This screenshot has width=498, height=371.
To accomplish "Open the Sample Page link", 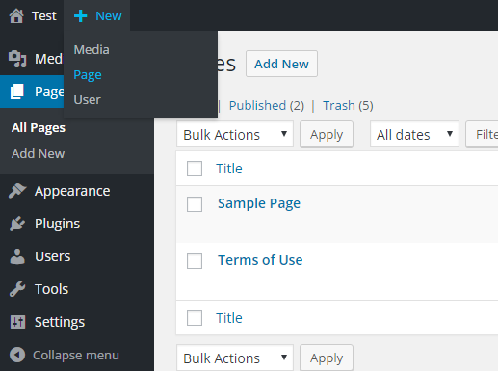I will pos(259,203).
